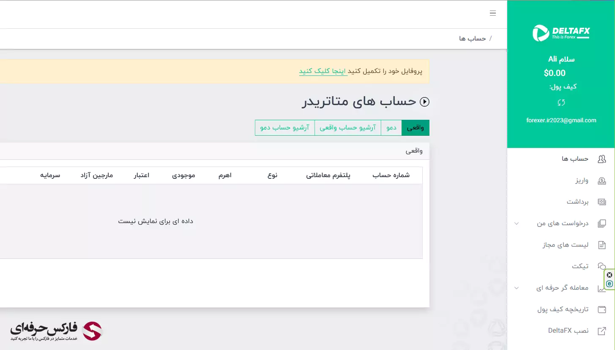
Task: Click the حساب های متاتریدر heading
Action: click(359, 102)
